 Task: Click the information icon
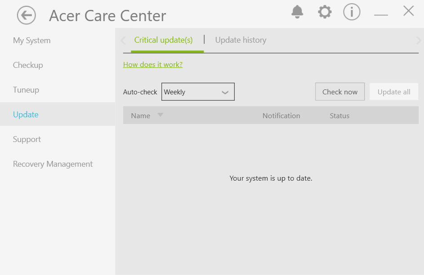pos(352,12)
